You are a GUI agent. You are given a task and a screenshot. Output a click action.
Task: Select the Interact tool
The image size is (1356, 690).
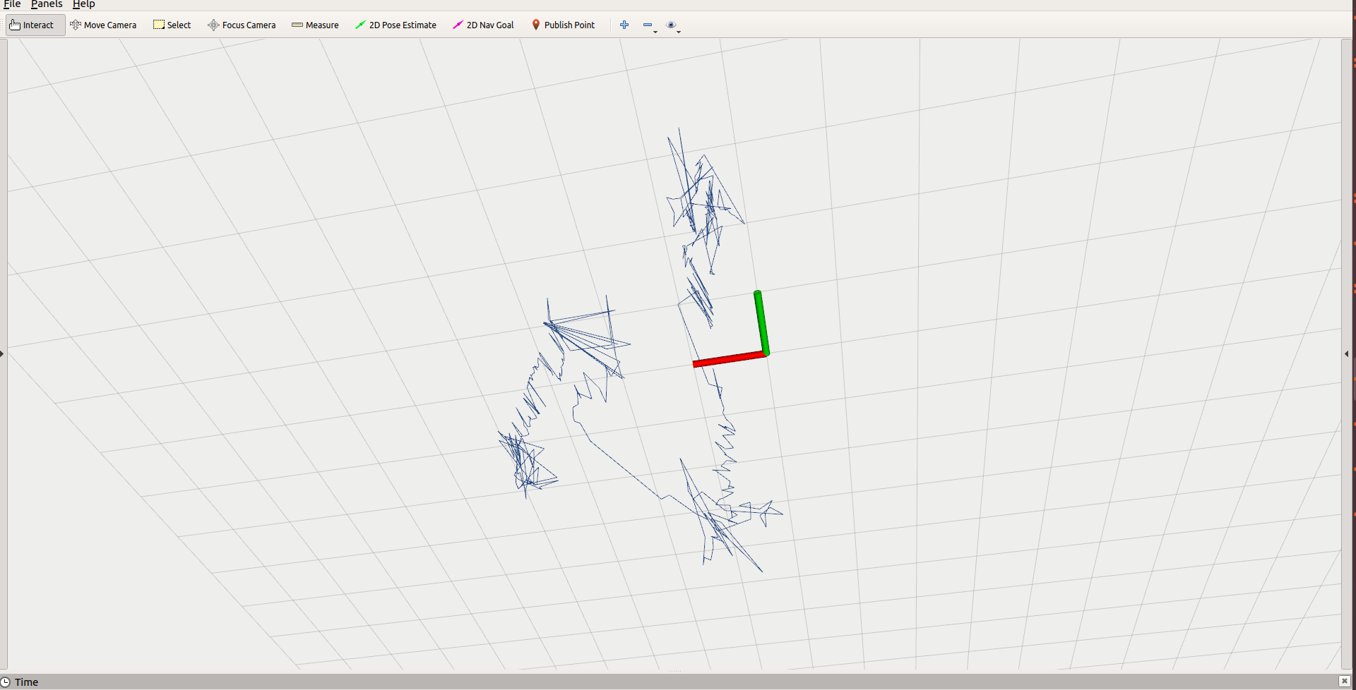[35, 25]
